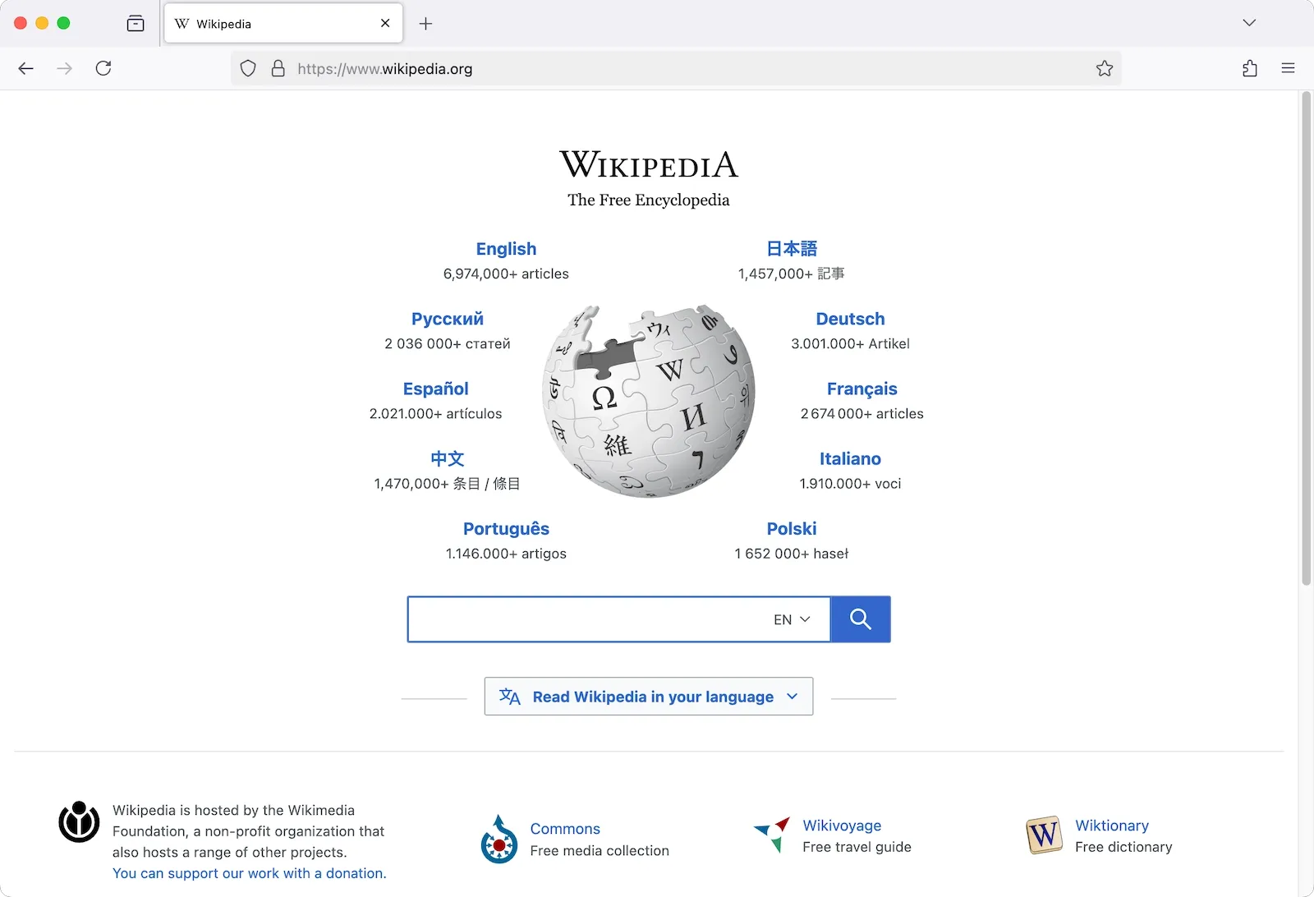
Task: Open the Français Wikipedia link
Action: 861,389
